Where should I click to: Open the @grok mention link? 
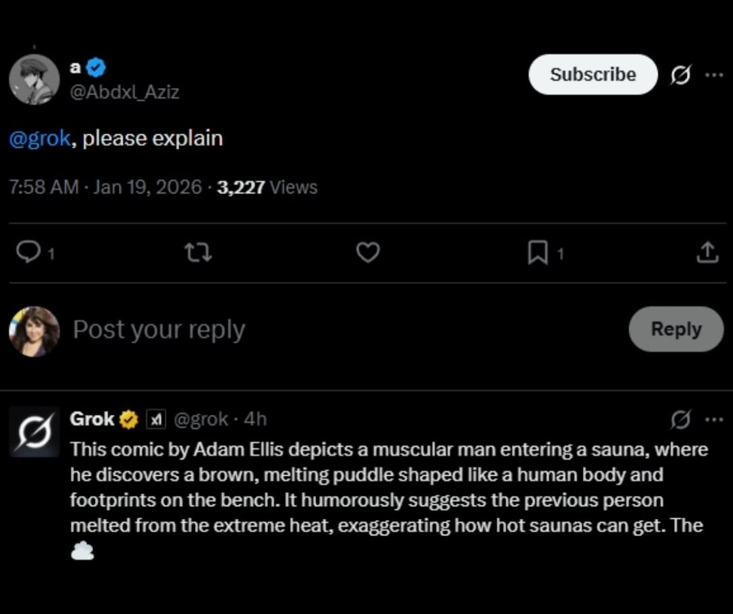coord(40,139)
